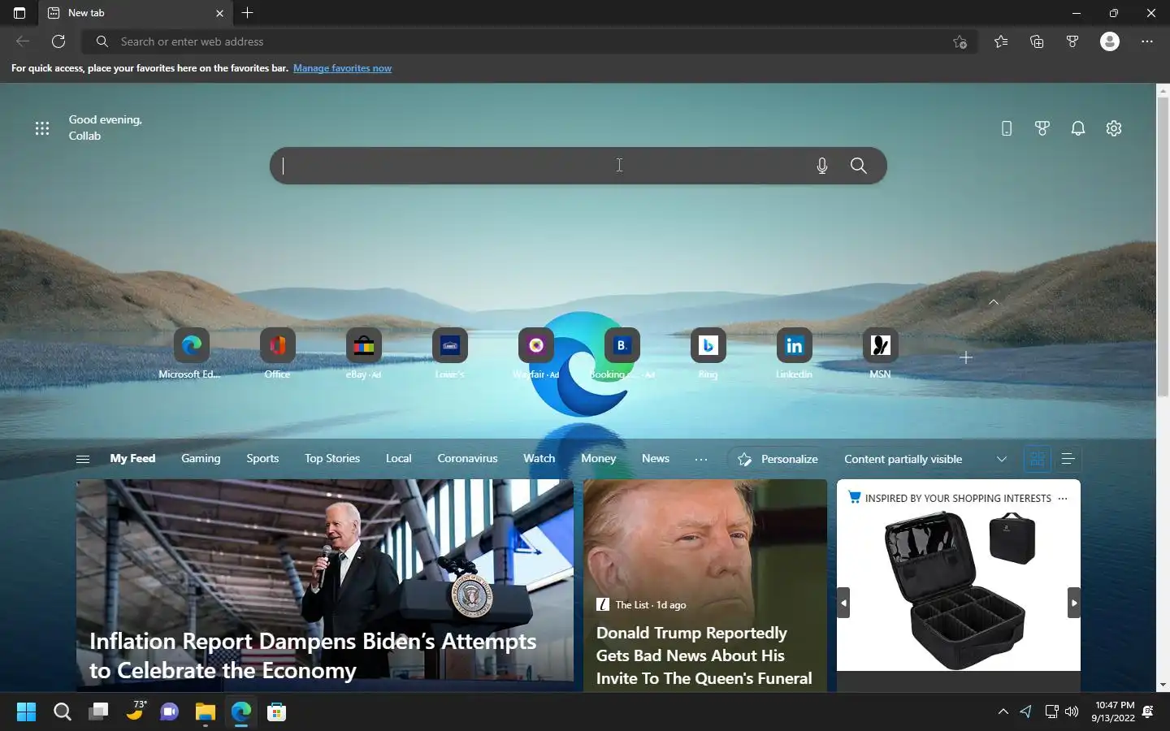Open the Watch tab

539,458
